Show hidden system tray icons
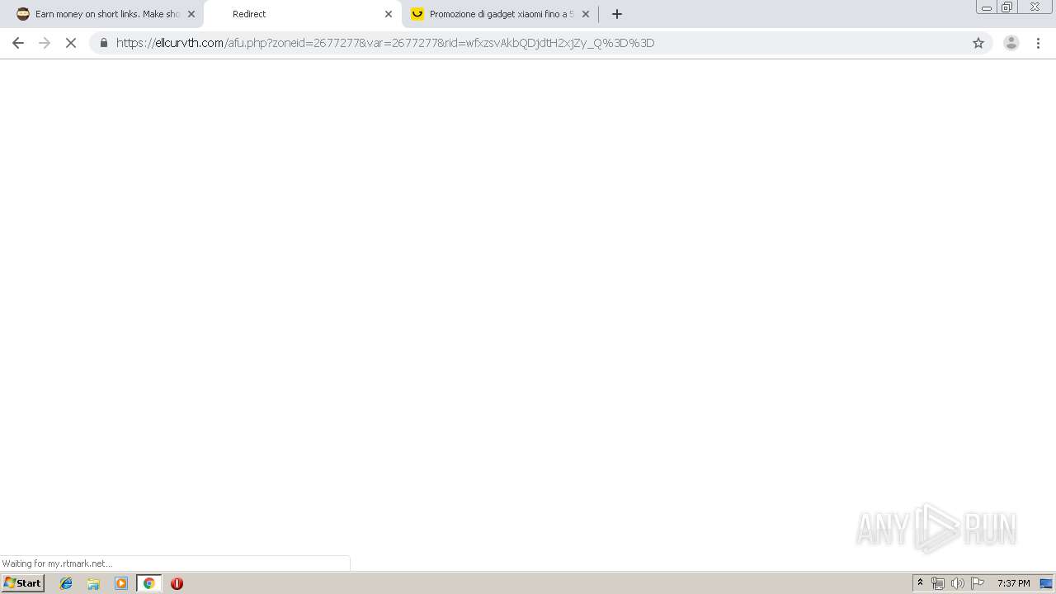The image size is (1056, 594). (x=921, y=583)
